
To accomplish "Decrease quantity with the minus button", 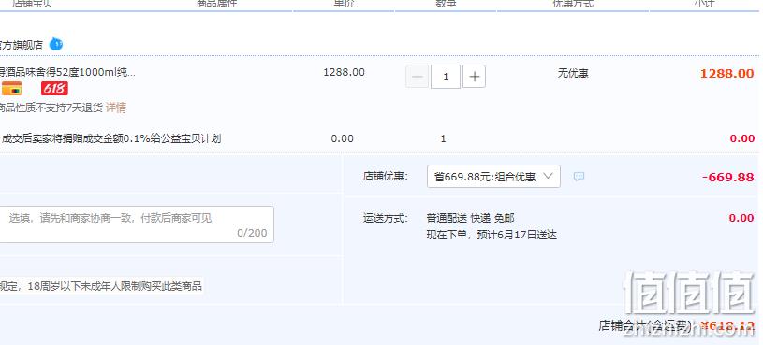I will pos(417,77).
